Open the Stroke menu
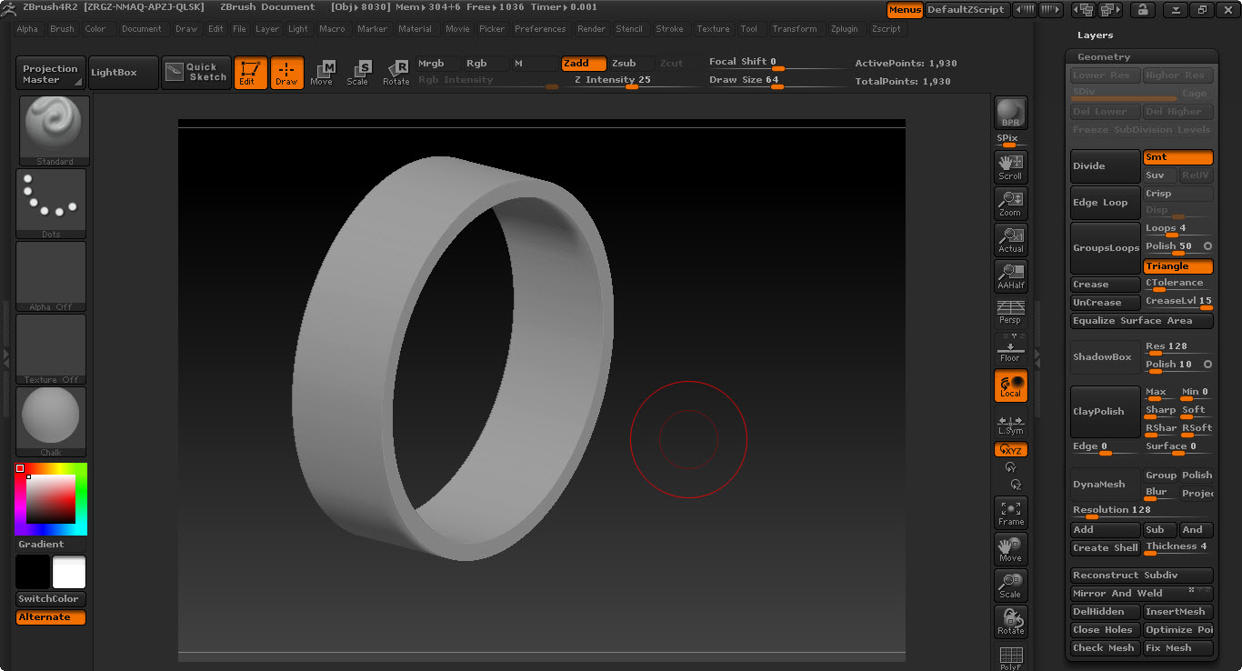1242x671 pixels. click(x=669, y=29)
